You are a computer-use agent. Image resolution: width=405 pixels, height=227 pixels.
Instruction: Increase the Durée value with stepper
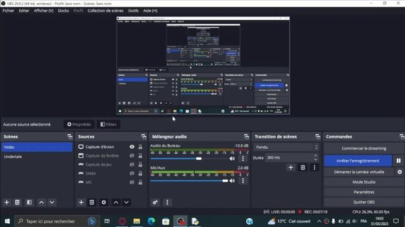pos(316,156)
